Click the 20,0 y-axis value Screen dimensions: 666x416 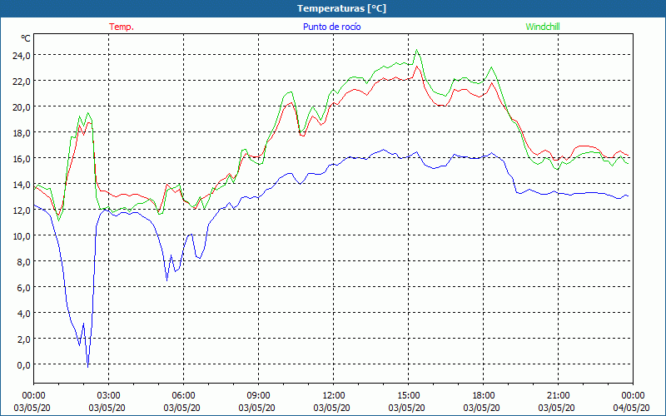point(22,106)
